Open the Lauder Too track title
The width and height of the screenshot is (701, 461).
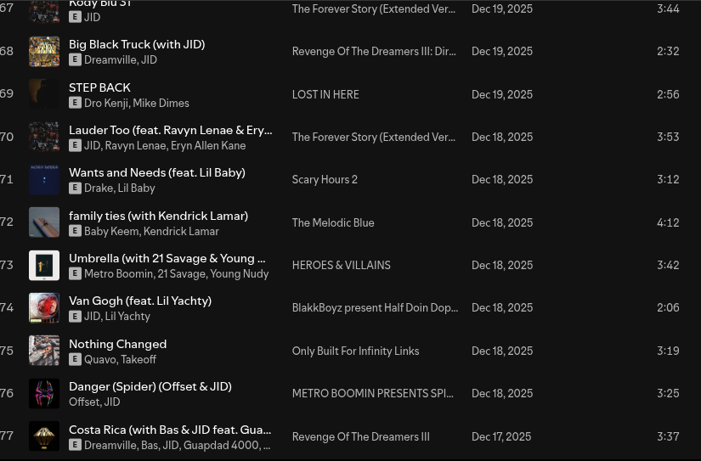[170, 130]
